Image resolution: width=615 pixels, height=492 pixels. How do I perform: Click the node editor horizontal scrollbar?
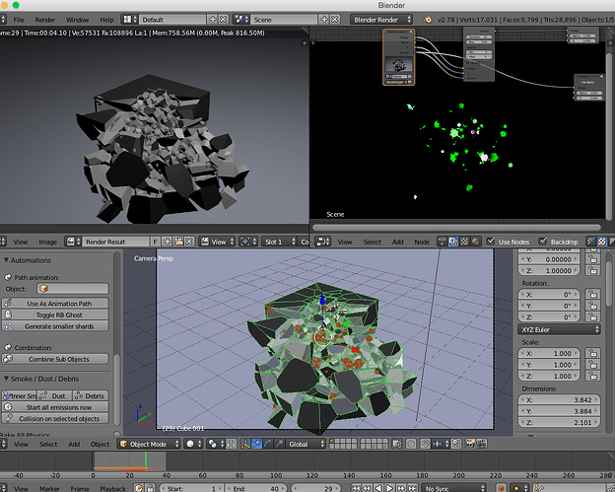click(x=456, y=227)
